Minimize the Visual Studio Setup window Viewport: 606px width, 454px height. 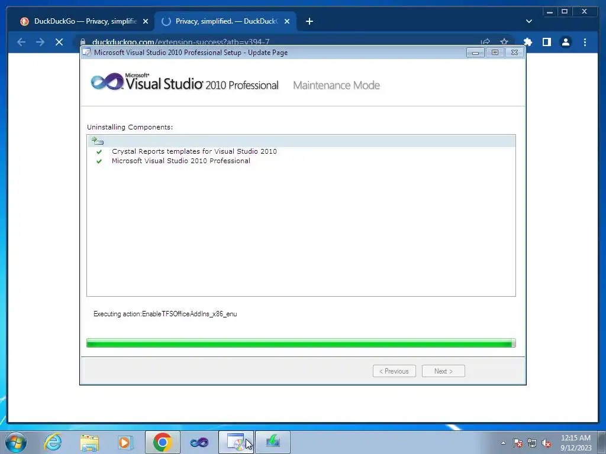pyautogui.click(x=475, y=53)
